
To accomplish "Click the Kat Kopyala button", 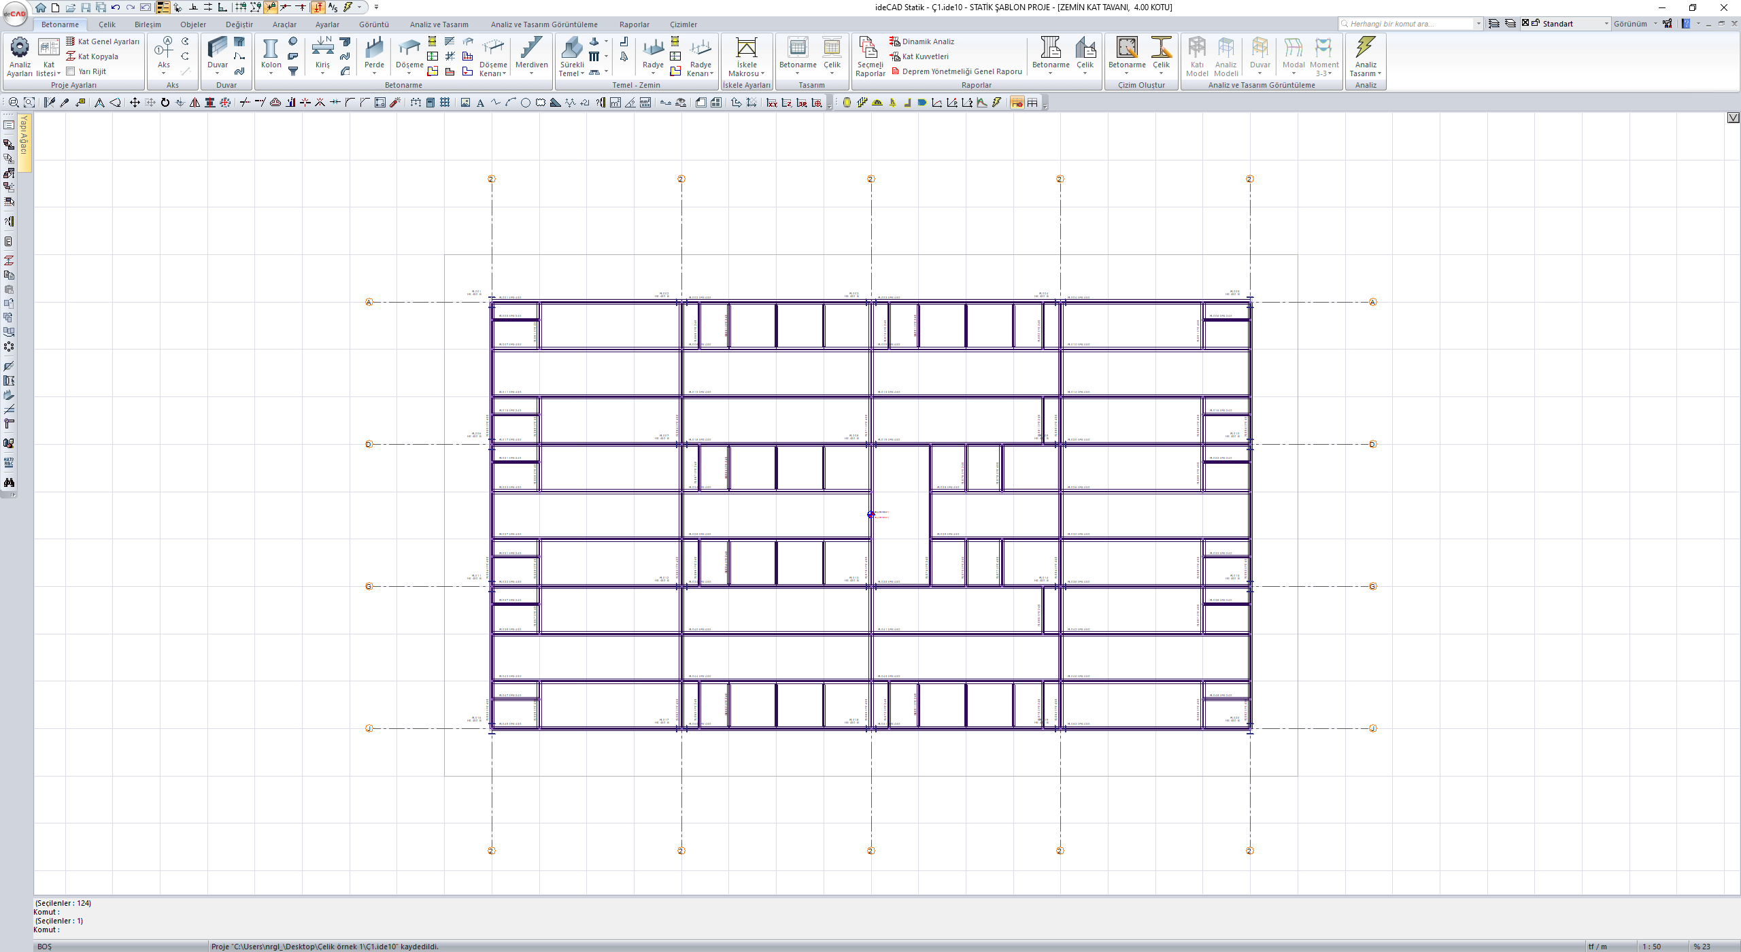I will click(97, 56).
